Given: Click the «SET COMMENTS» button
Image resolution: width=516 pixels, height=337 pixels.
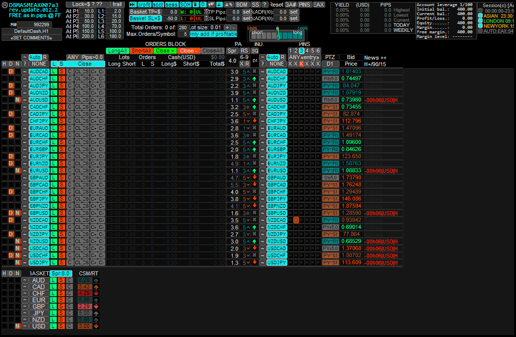Looking at the screenshot, I should coord(31,38).
